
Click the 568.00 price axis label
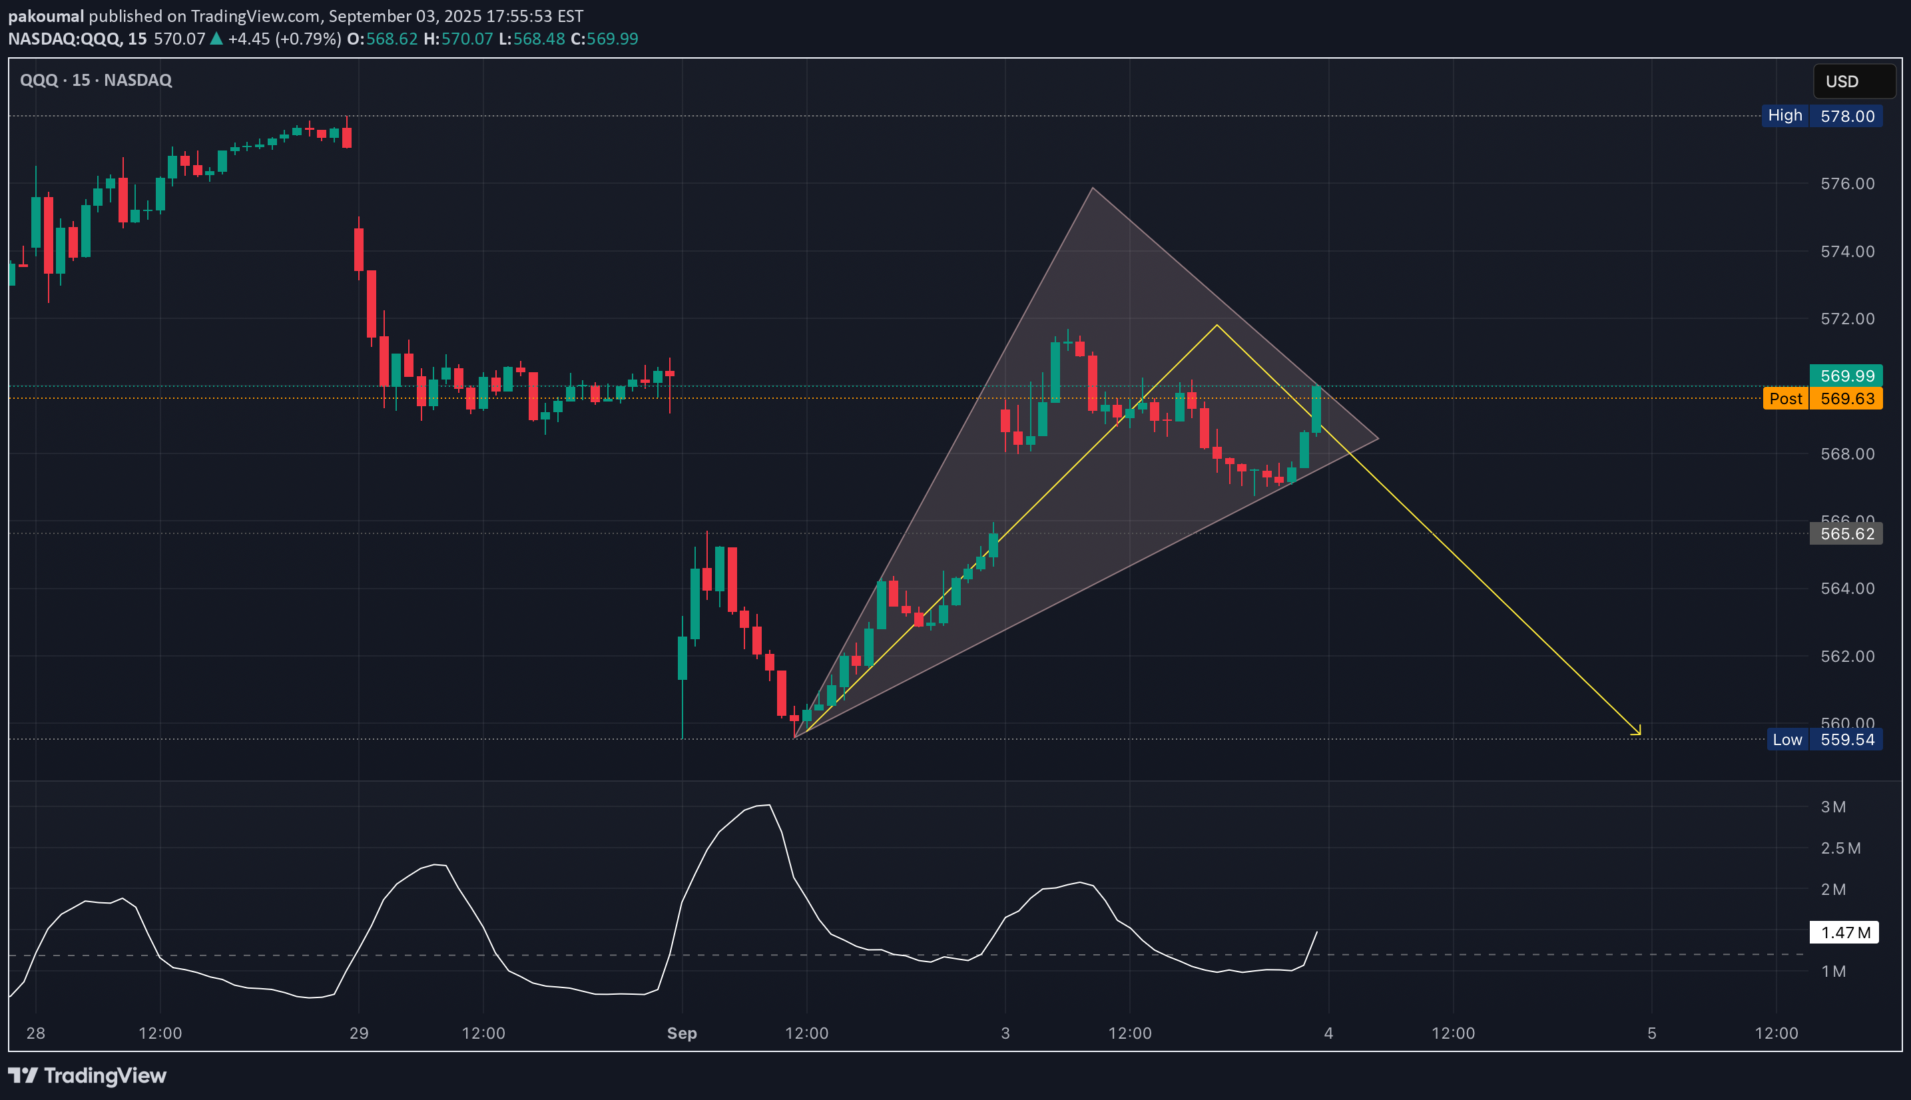pos(1847,453)
